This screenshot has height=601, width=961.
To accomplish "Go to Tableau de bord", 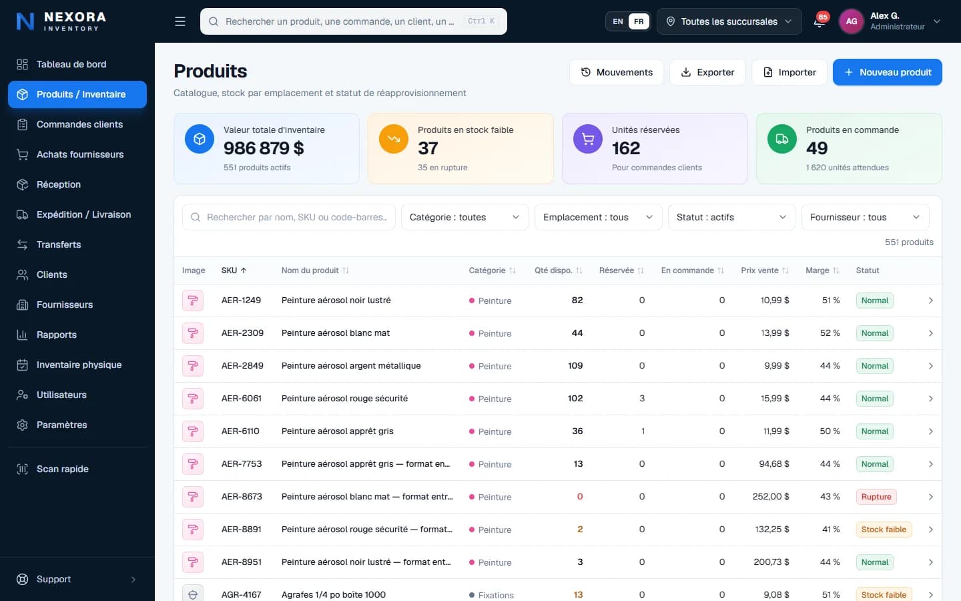I will (x=77, y=64).
